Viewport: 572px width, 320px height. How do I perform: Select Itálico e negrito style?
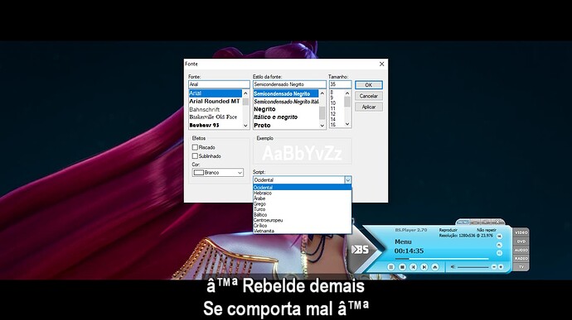(x=286, y=117)
